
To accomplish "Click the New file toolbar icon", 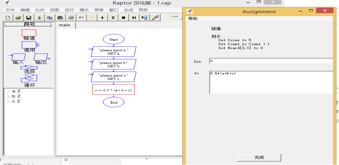I will click(8, 17).
